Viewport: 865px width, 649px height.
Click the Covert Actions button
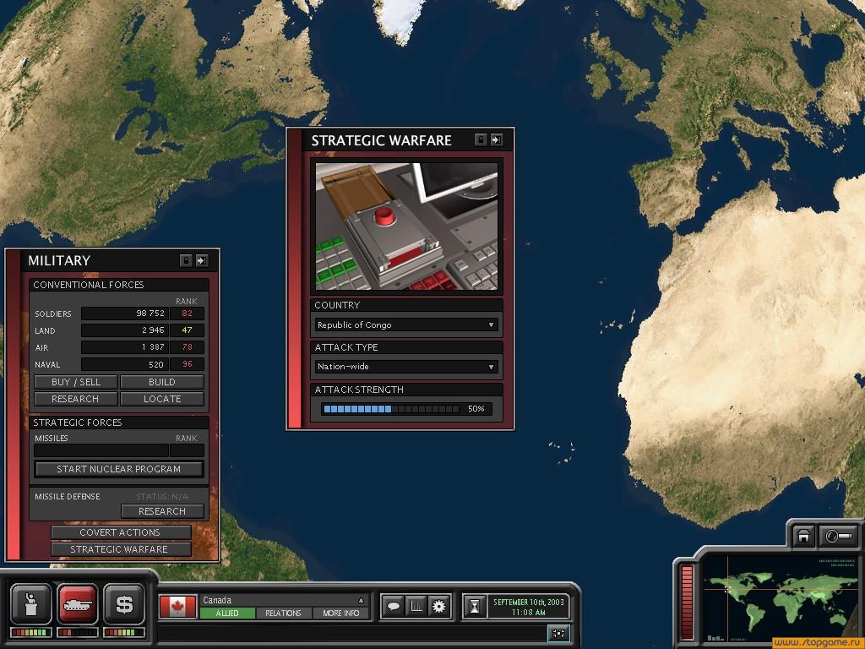click(x=120, y=532)
